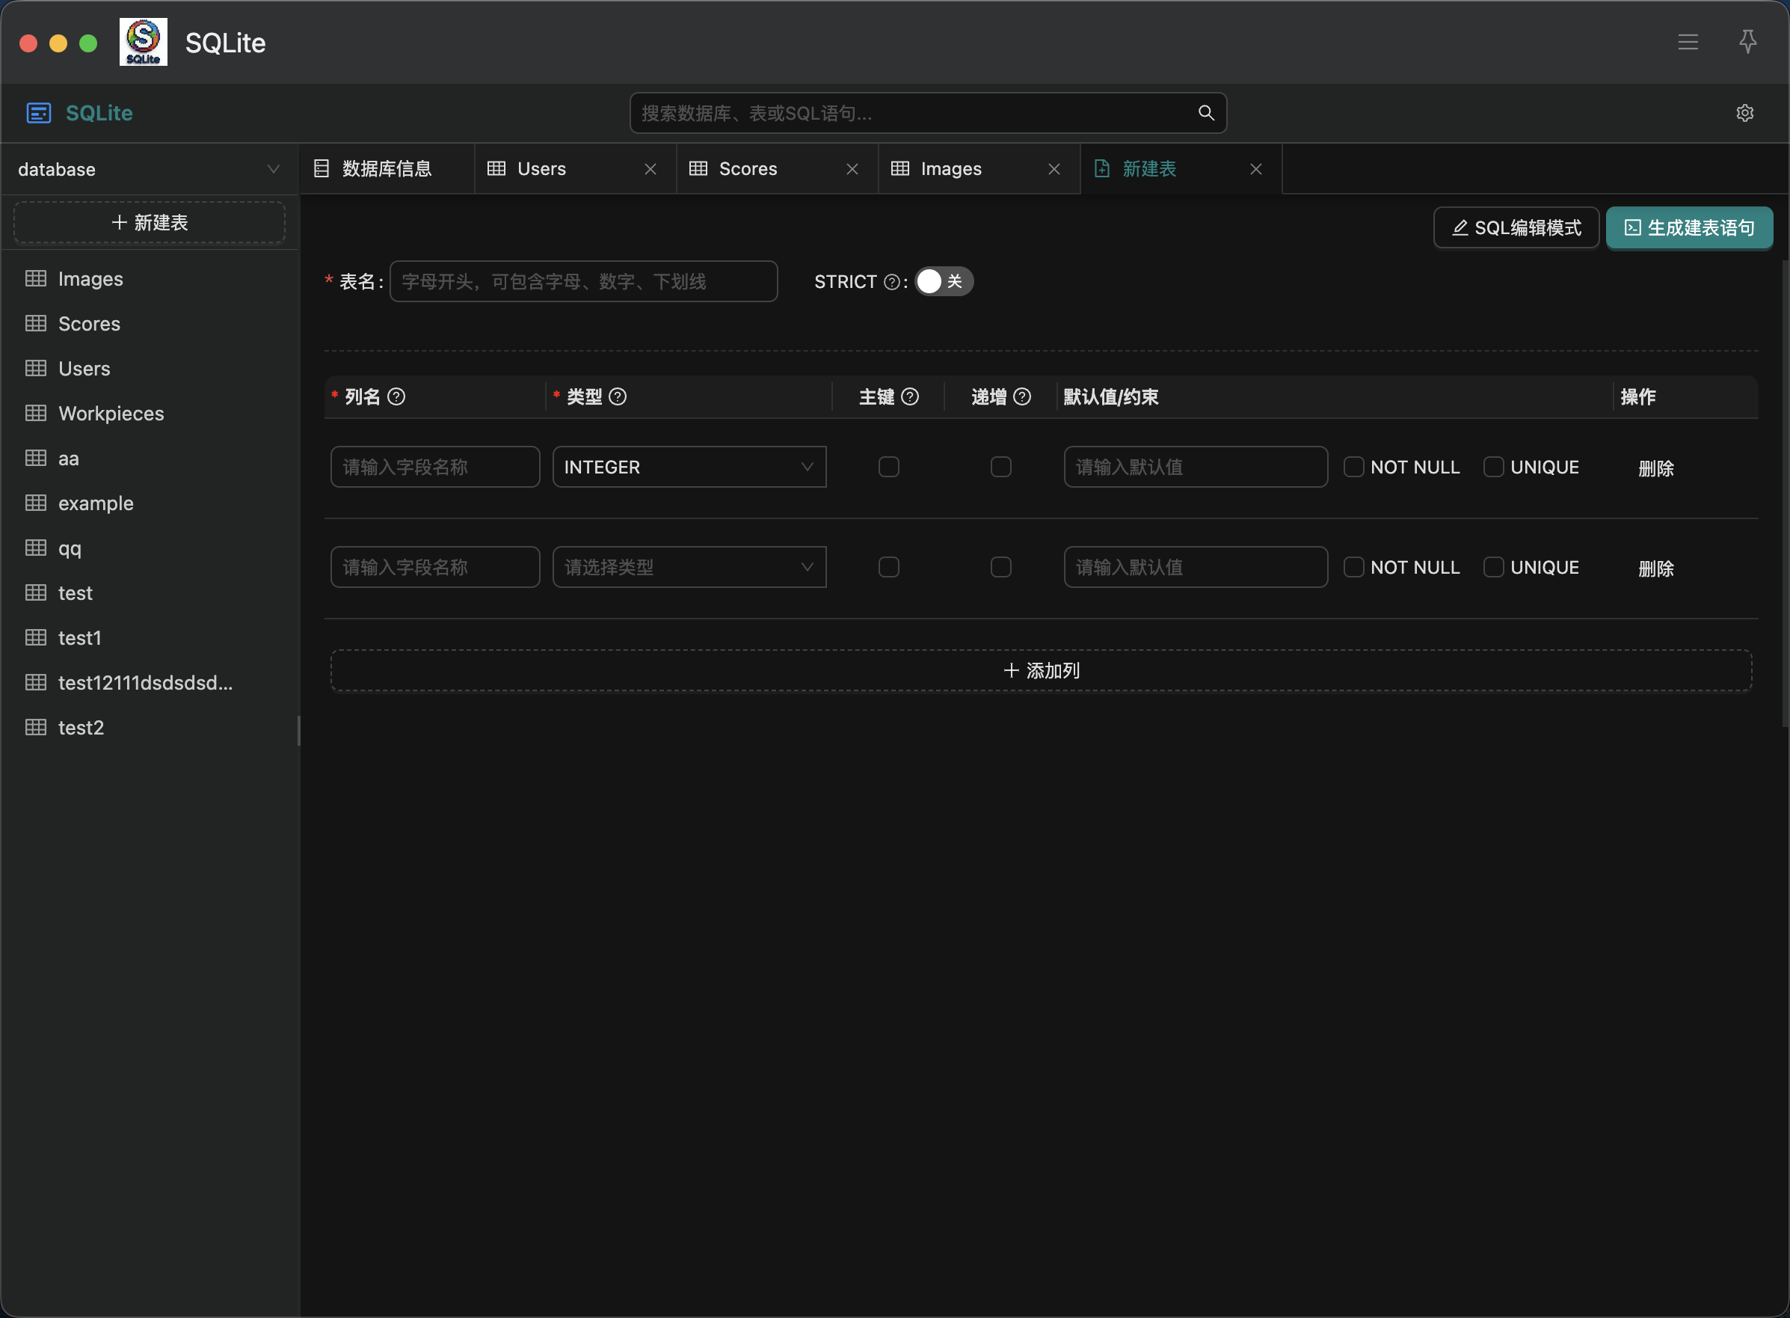This screenshot has width=1790, height=1318.
Task: Toggle the STRICT mode switch
Action: click(944, 282)
